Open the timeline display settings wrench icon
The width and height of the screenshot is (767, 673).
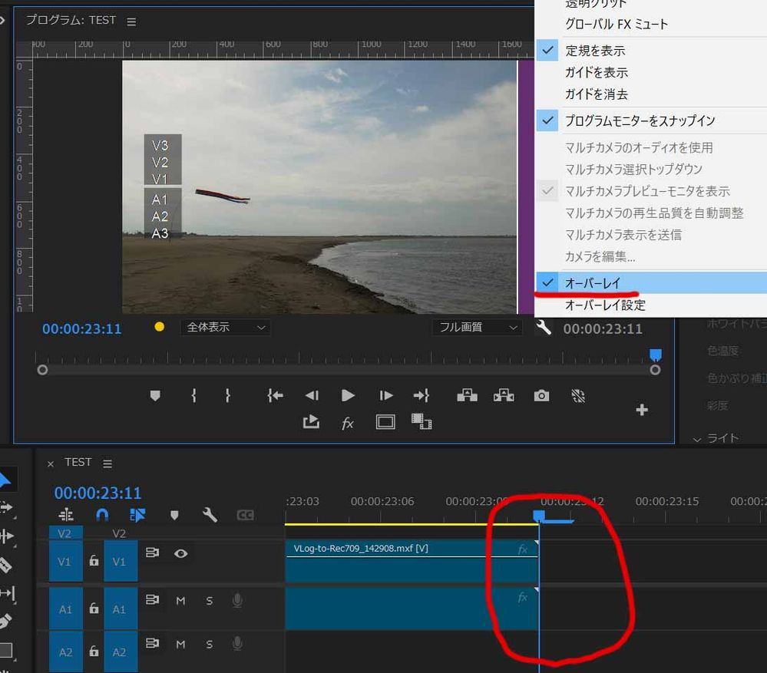click(210, 514)
